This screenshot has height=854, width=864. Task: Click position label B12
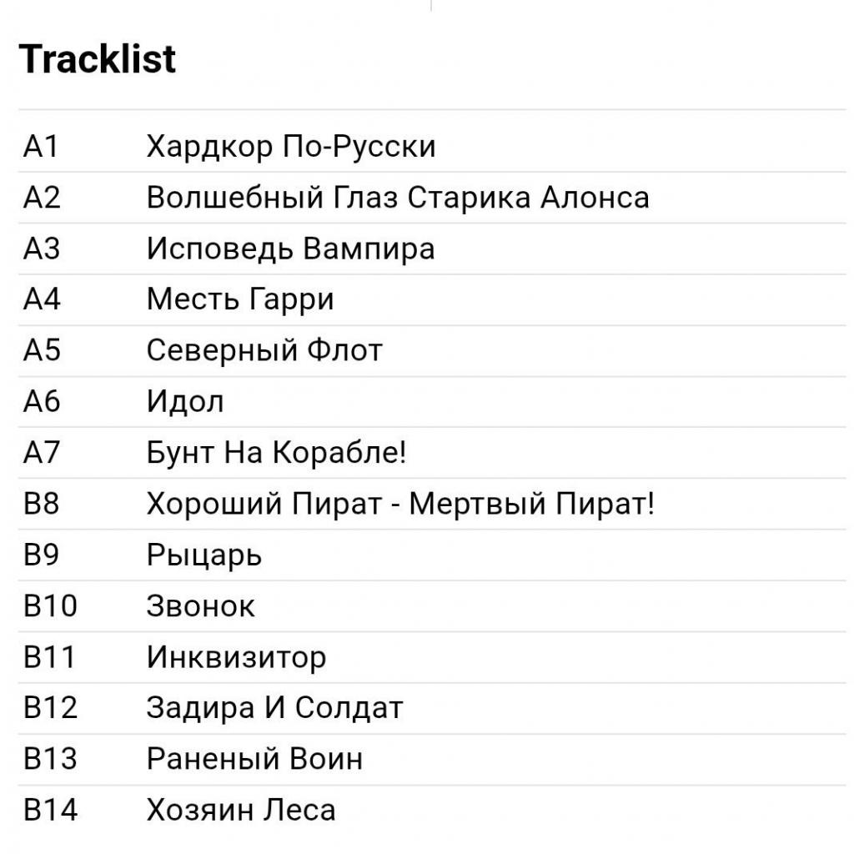pyautogui.click(x=50, y=708)
